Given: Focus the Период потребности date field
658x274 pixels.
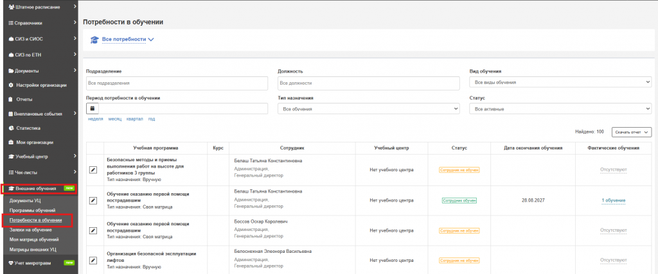Looking at the screenshot, I should coord(183,108).
